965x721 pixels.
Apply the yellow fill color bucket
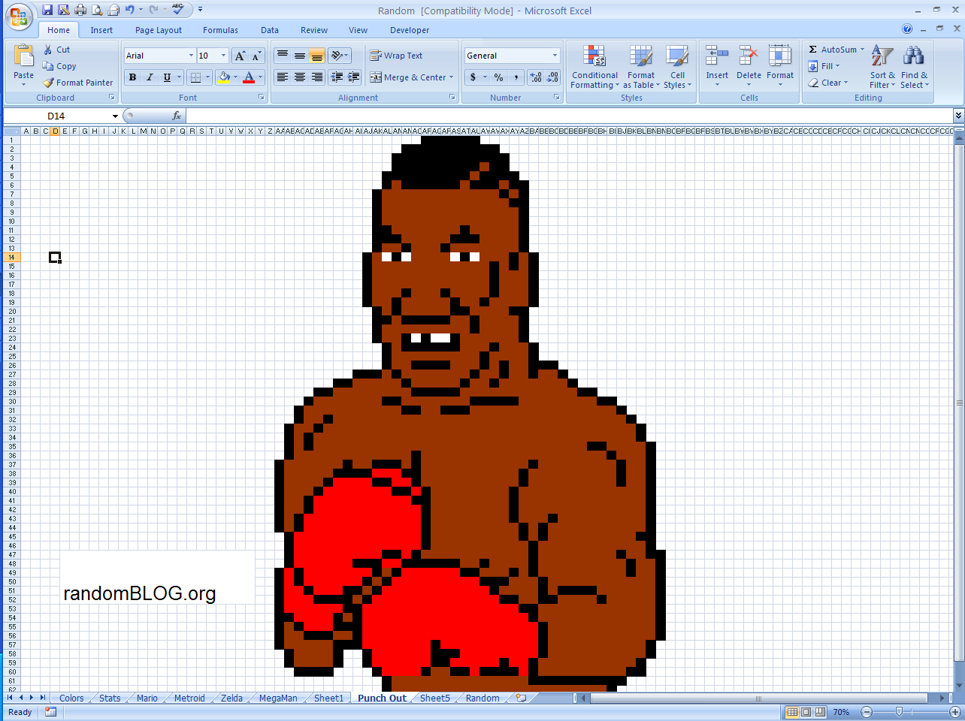[x=224, y=77]
